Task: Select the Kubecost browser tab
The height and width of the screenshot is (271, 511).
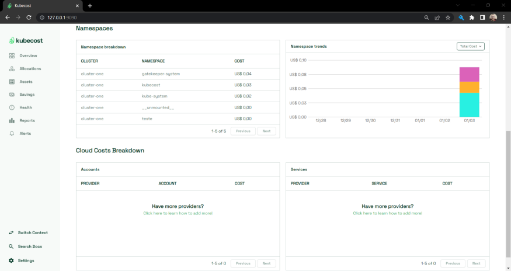Action: coord(41,6)
